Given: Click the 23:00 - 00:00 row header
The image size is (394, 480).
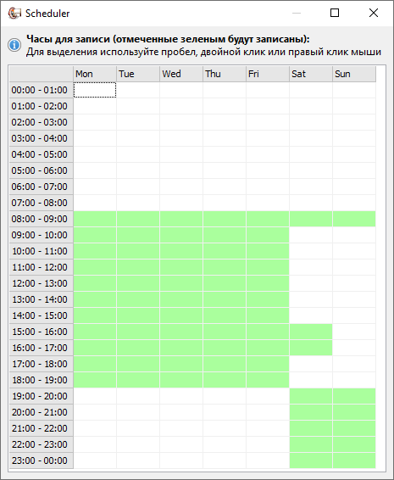Looking at the screenshot, I should coord(41,460).
